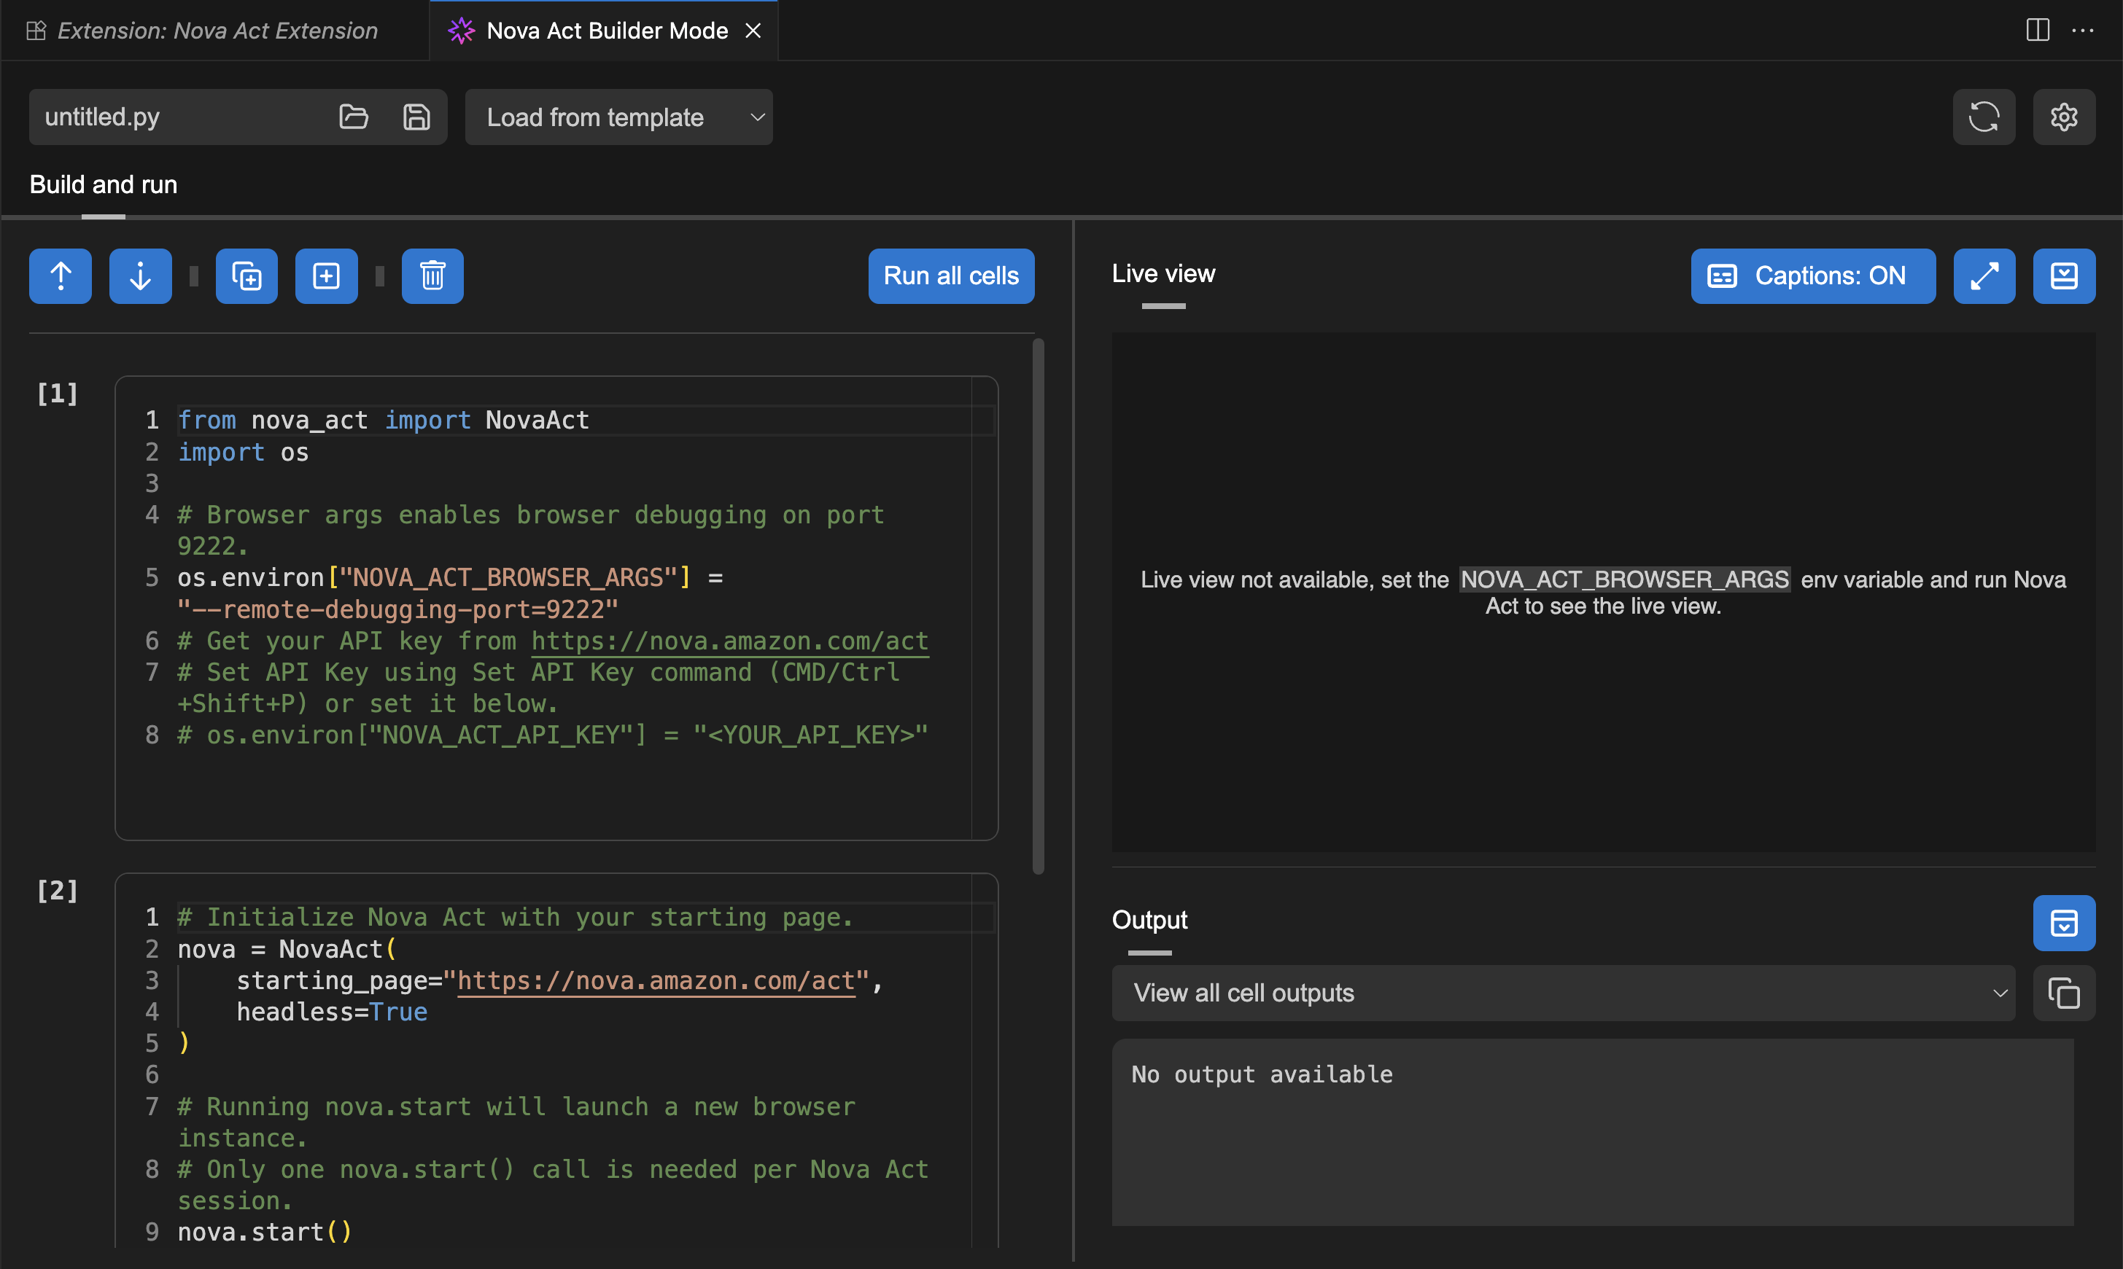The image size is (2123, 1269).
Task: Switch to Extension: Nova Act Extension tab
Action: (x=216, y=31)
